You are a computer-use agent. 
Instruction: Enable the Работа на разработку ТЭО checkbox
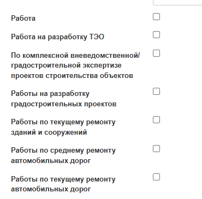coord(156,35)
